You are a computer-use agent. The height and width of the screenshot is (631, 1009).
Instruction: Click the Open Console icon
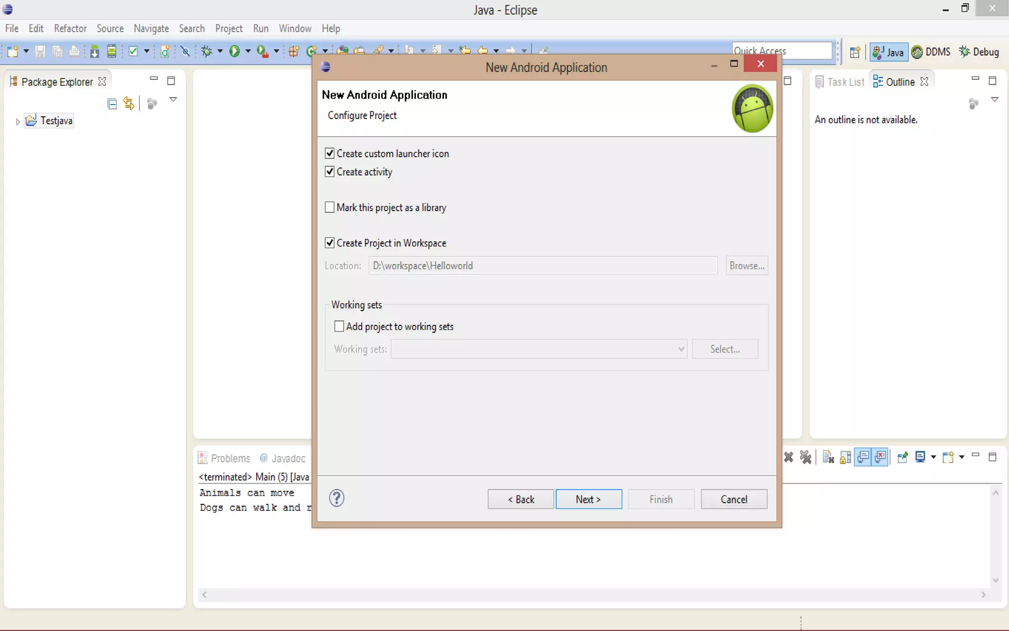[947, 457]
